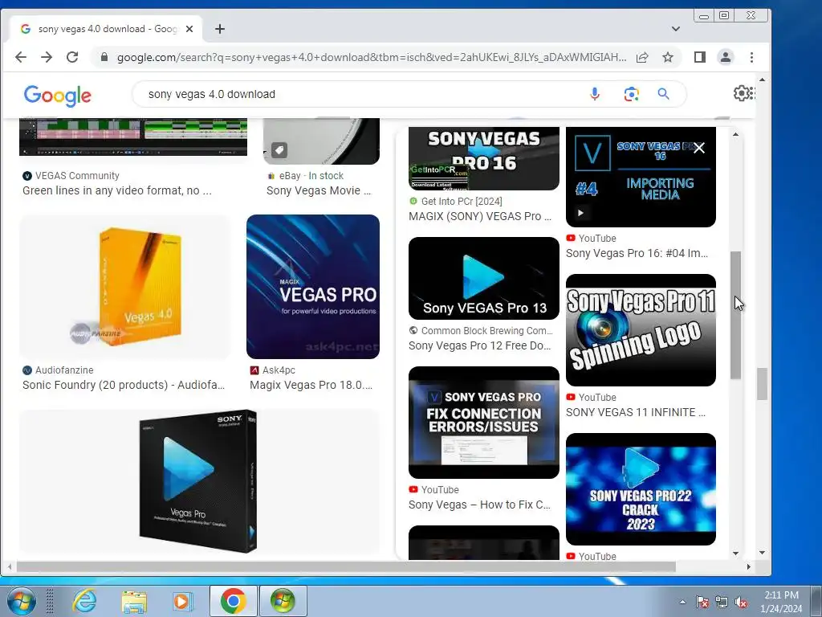Open the 'Magix Vegas Pro 18.0' link
This screenshot has height=617, width=822.
(311, 385)
